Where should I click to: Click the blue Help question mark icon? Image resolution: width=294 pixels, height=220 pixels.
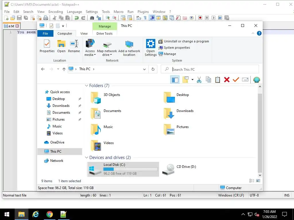[259, 33]
